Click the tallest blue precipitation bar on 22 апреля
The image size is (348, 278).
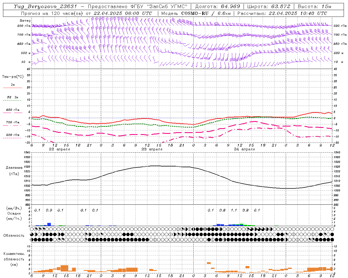coord(49,224)
